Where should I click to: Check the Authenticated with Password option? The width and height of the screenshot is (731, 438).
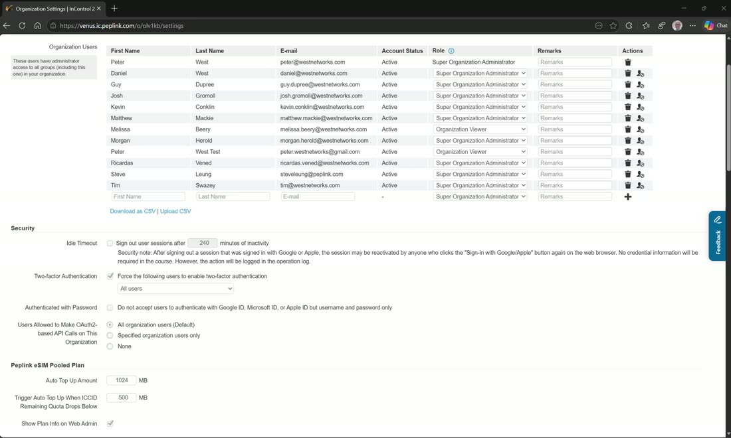[x=110, y=308]
